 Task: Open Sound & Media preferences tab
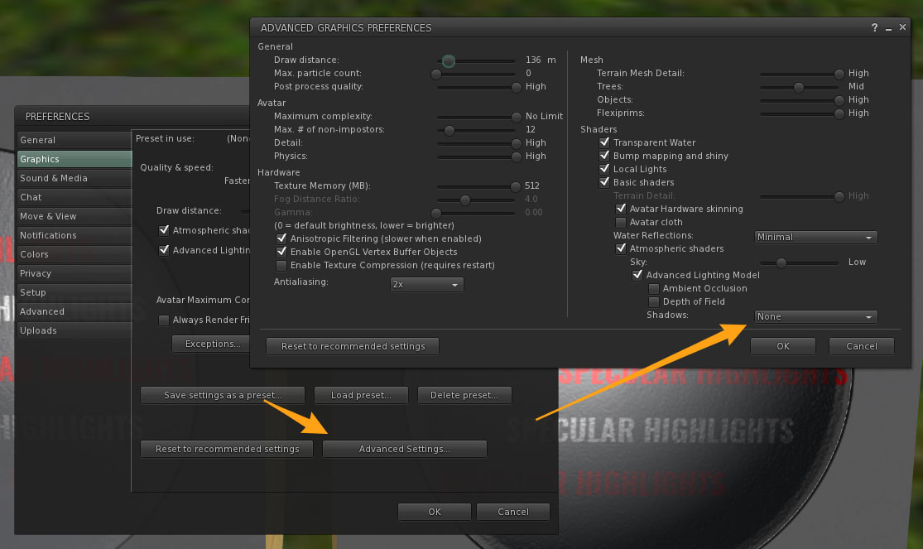tap(75, 178)
